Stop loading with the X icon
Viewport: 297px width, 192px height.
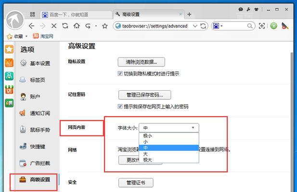tap(54, 26)
